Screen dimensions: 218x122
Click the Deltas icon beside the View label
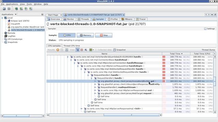[x=67, y=50]
